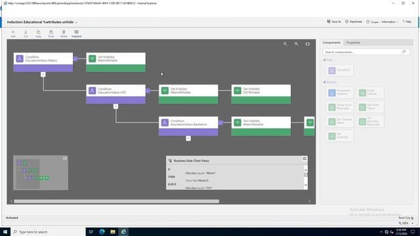Open the rule name dropdown chevron
This screenshot has height=236, width=420.
tap(76, 22)
